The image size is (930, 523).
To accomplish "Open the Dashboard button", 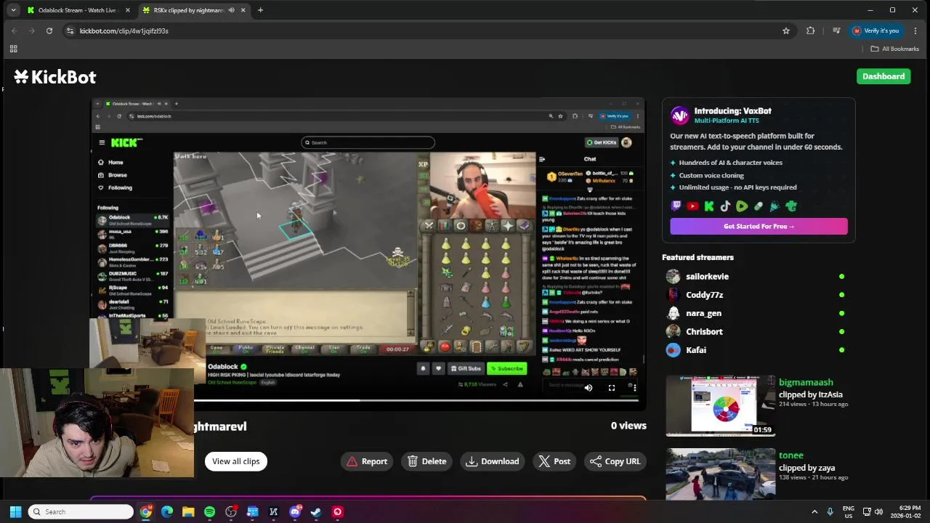I will point(883,76).
